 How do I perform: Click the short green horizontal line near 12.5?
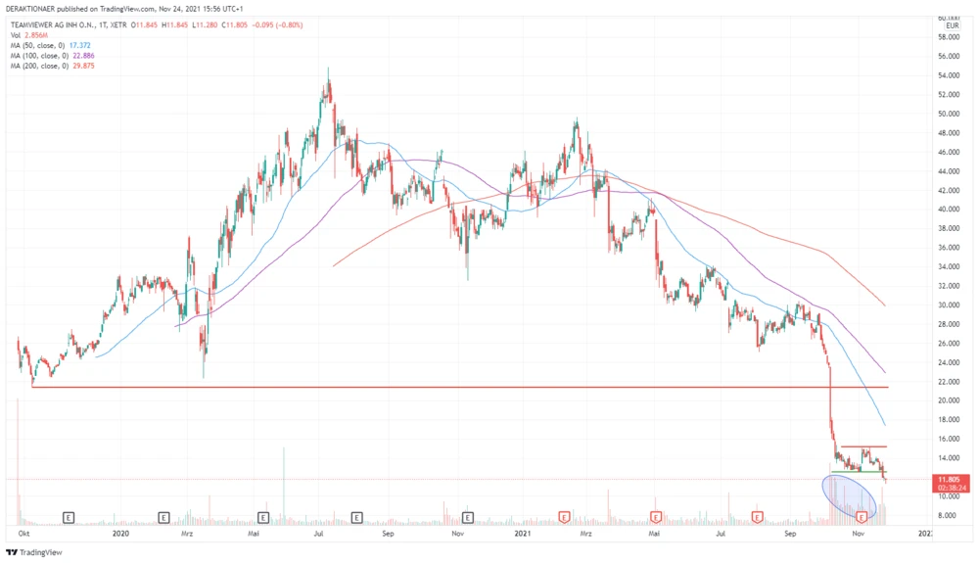(x=857, y=472)
